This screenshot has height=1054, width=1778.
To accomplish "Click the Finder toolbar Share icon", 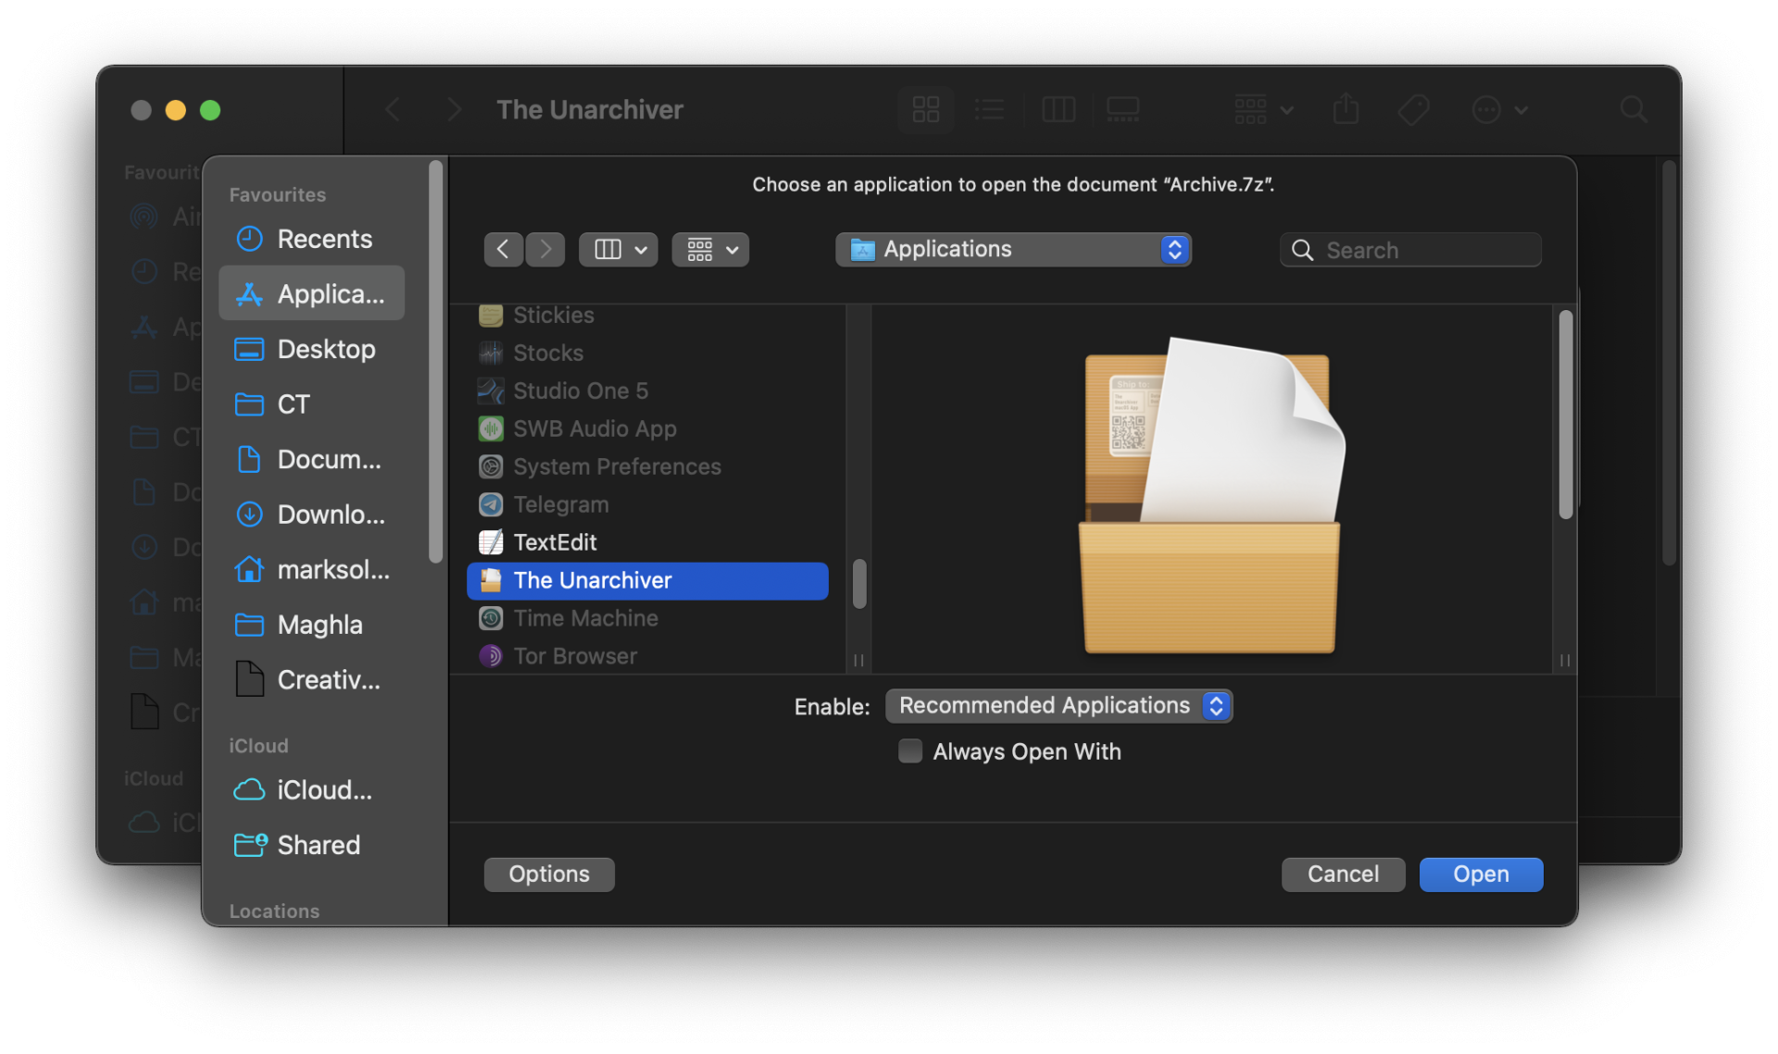I will pos(1346,110).
